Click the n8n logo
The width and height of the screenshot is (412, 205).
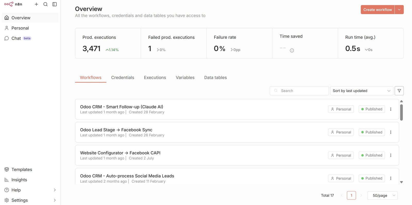pos(13,4)
